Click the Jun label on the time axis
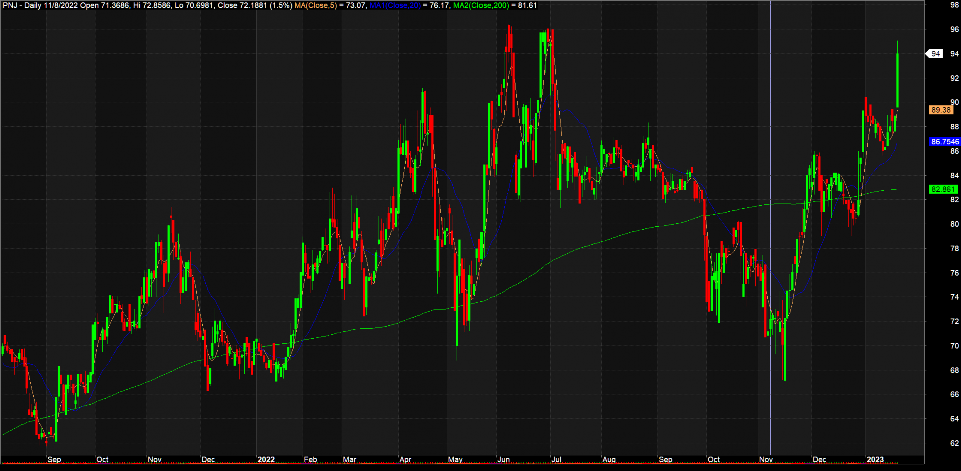 [x=503, y=459]
